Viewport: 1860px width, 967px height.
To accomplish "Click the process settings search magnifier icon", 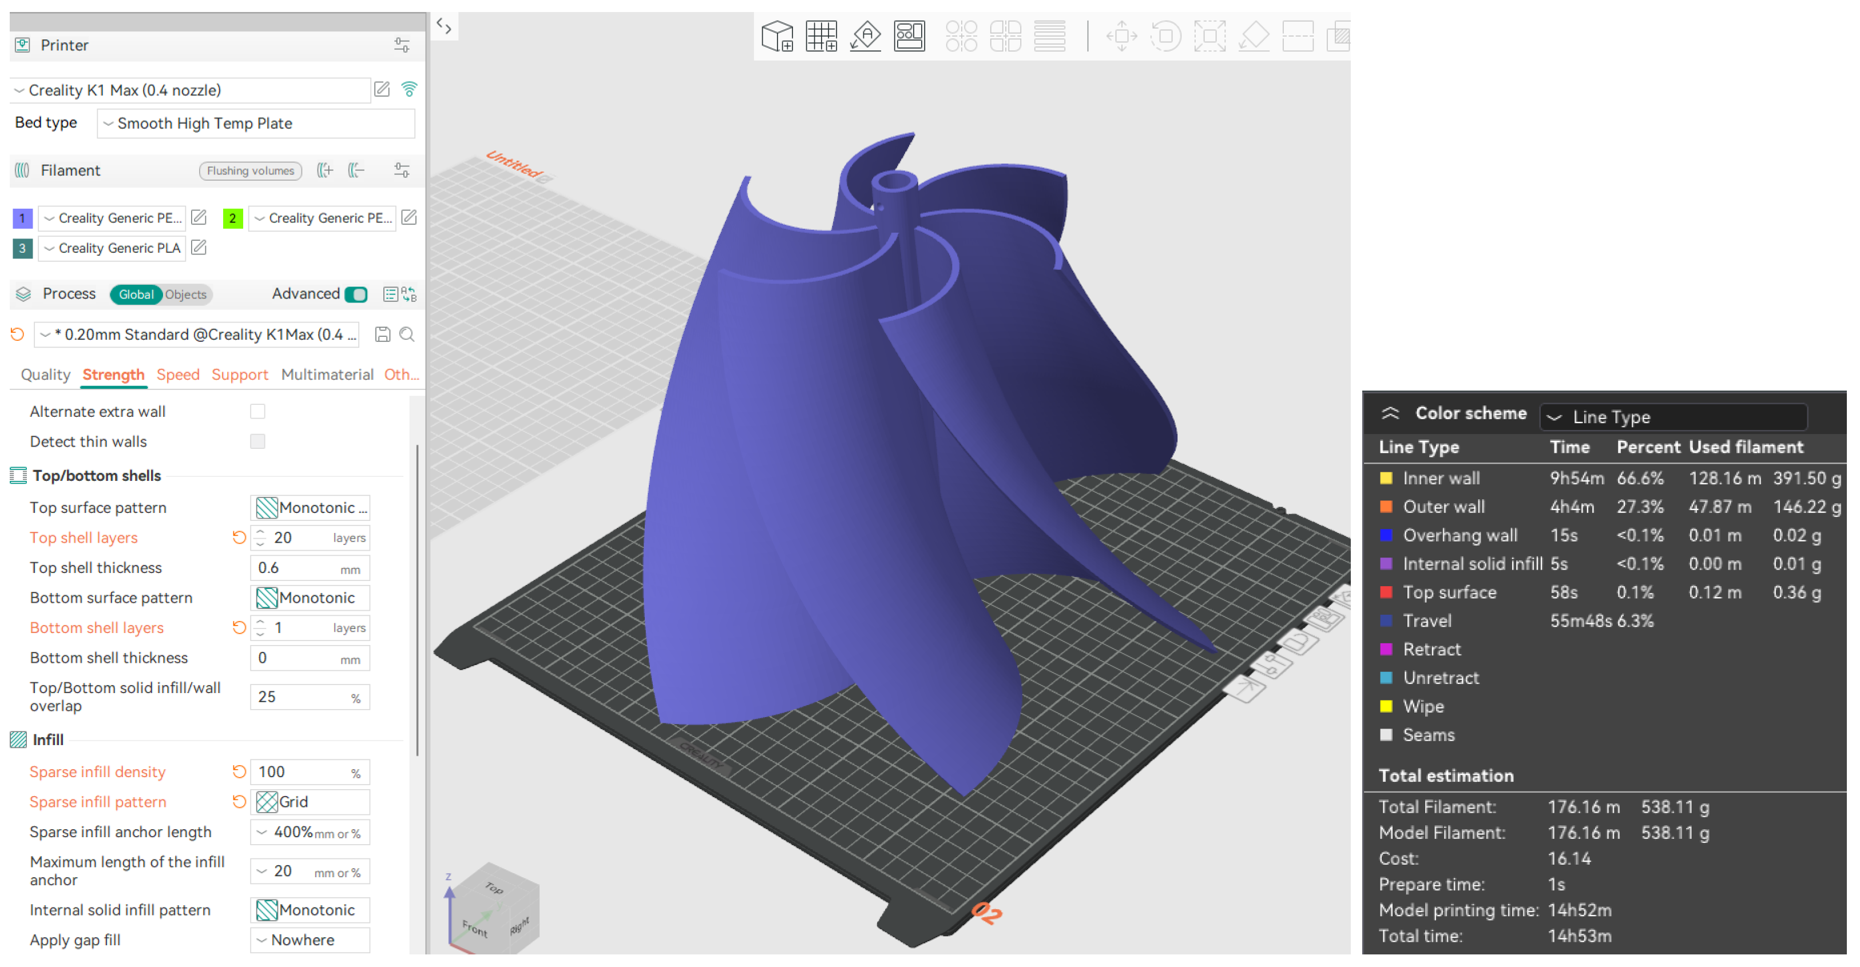I will pos(407,334).
